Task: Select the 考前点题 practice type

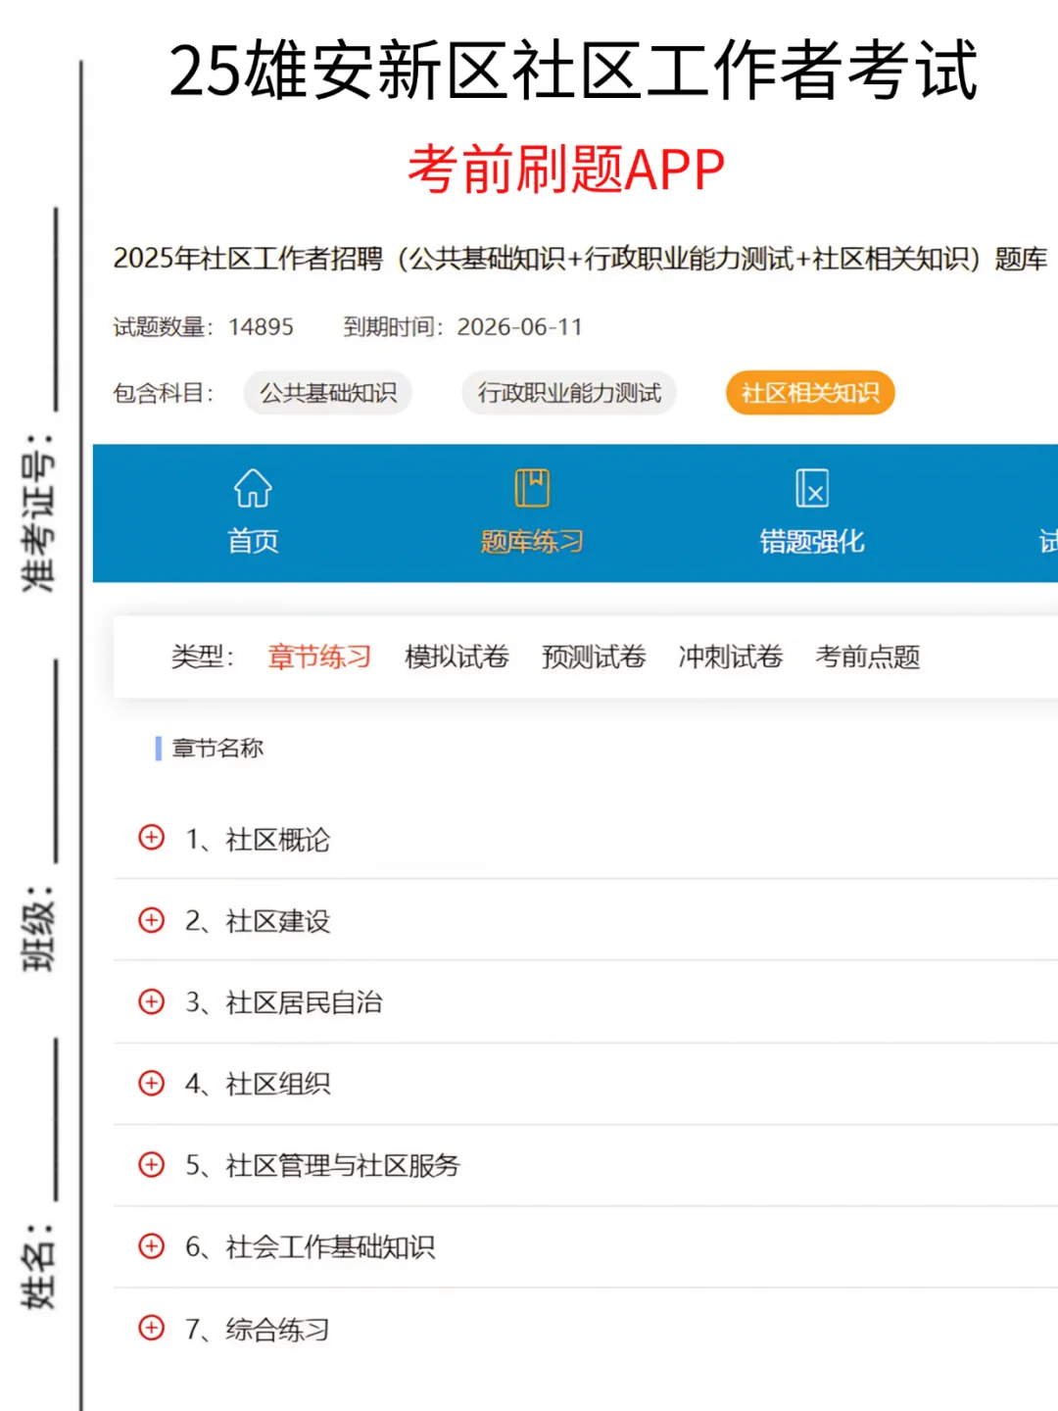Action: click(x=868, y=657)
